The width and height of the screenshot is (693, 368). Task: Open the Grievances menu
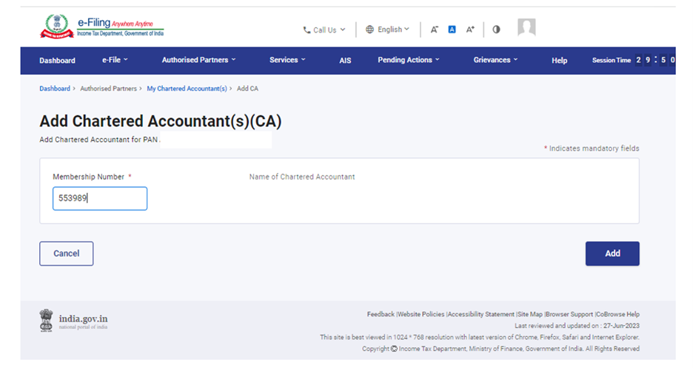[x=495, y=61]
